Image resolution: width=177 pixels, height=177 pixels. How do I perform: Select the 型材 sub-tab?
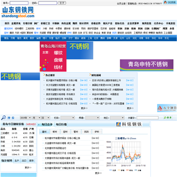click(65, 132)
